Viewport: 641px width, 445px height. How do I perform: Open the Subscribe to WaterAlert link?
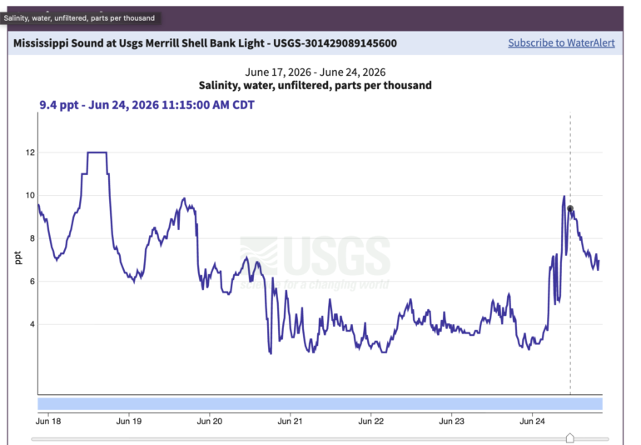click(561, 43)
